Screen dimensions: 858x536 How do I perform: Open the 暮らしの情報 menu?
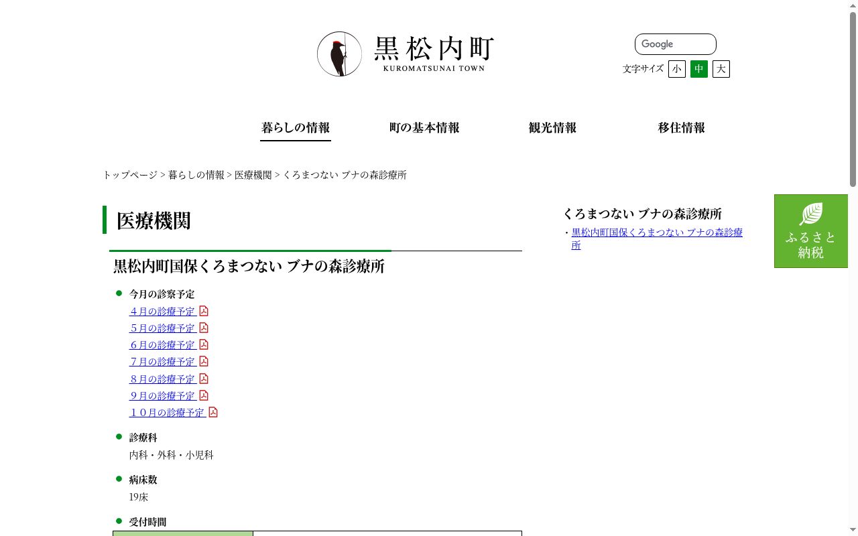[296, 128]
